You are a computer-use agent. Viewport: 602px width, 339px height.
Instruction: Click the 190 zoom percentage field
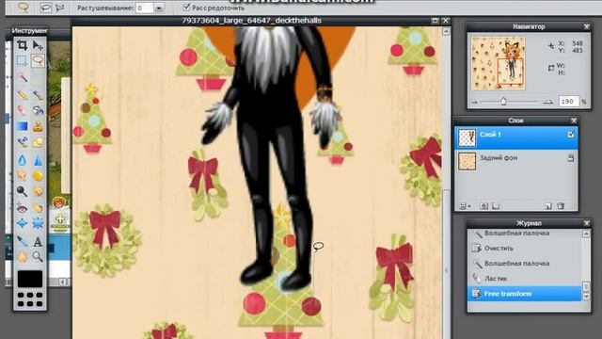point(568,102)
